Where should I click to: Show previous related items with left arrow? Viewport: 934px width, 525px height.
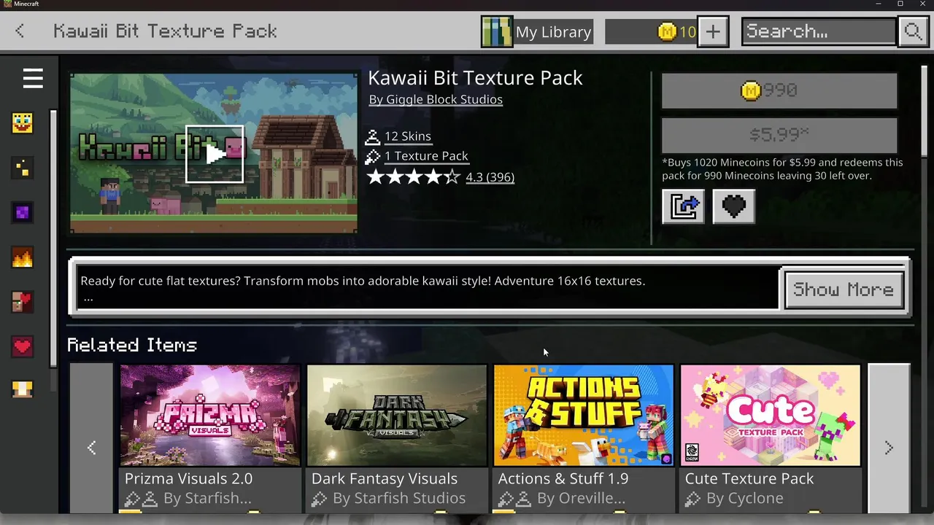tap(91, 448)
